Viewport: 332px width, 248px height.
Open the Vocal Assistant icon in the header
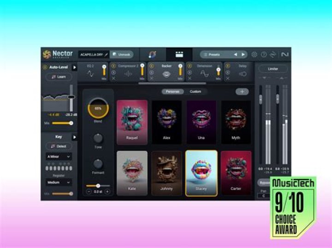pos(153,54)
